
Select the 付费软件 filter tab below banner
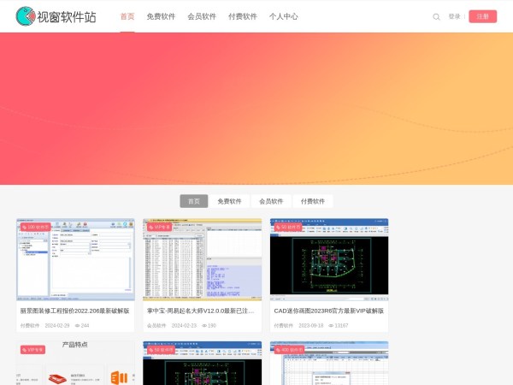[313, 201]
